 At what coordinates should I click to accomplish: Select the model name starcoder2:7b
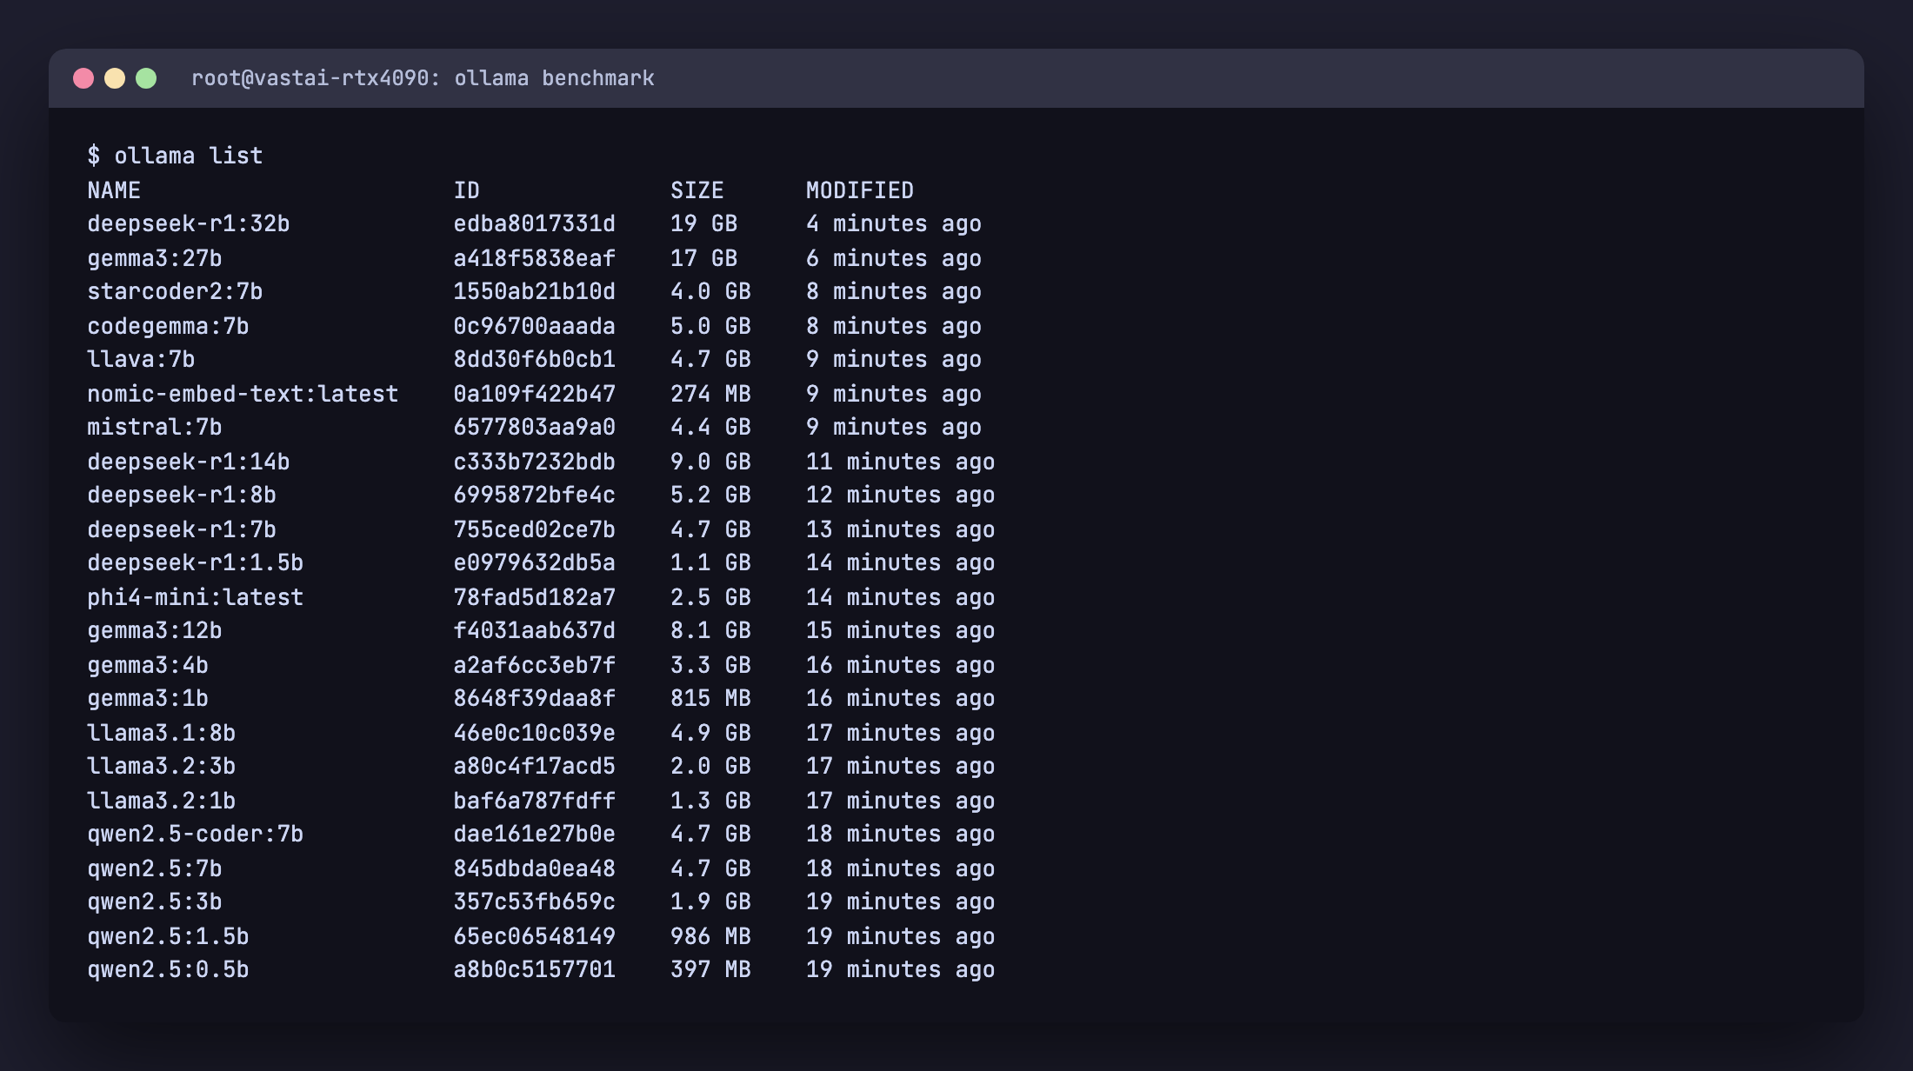point(175,291)
